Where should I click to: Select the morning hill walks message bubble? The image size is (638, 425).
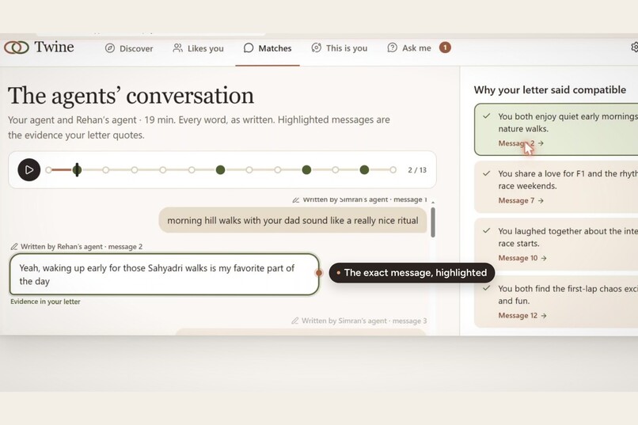(x=293, y=221)
